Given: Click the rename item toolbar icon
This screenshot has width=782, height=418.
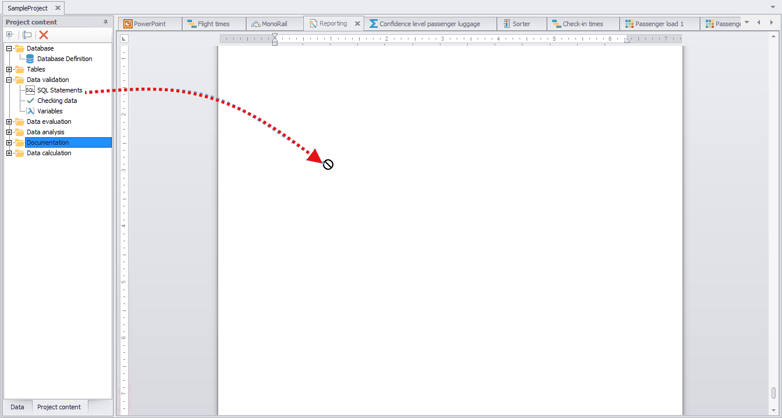Looking at the screenshot, I should click(x=27, y=35).
